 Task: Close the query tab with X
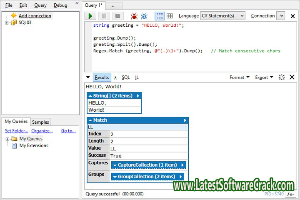coord(292,16)
